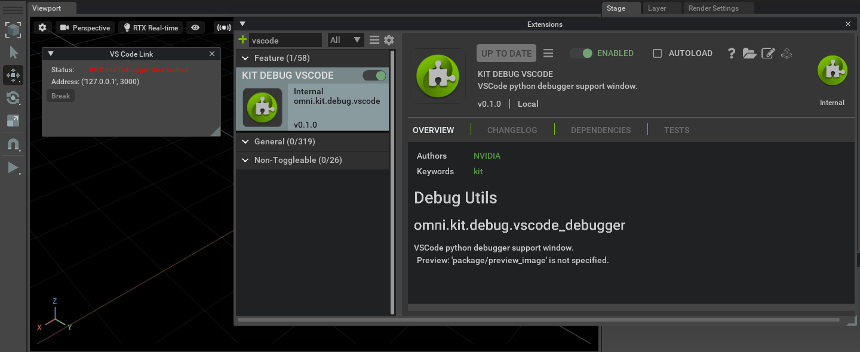The width and height of the screenshot is (860, 352).
Task: Click the edit extension pencil icon
Action: coord(768,53)
